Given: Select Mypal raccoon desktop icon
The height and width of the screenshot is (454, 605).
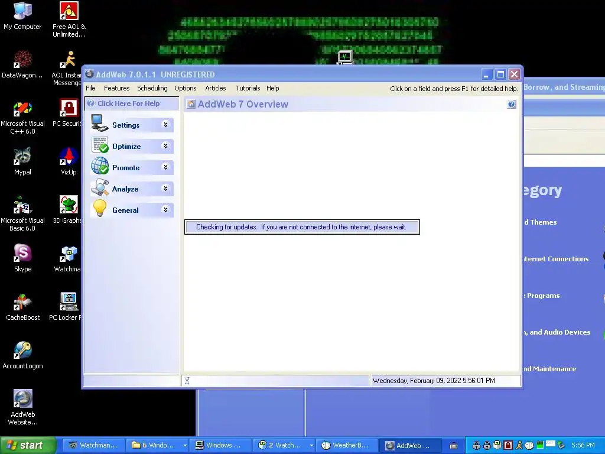Looking at the screenshot, I should [x=22, y=161].
